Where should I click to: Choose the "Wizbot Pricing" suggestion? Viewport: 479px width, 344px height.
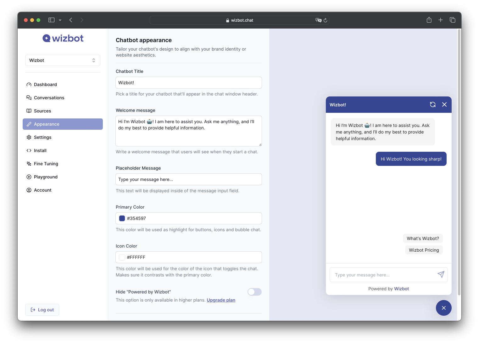424,250
